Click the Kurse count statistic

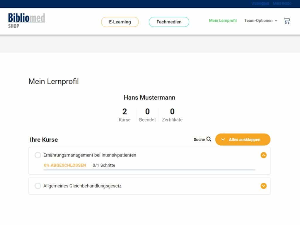[125, 115]
